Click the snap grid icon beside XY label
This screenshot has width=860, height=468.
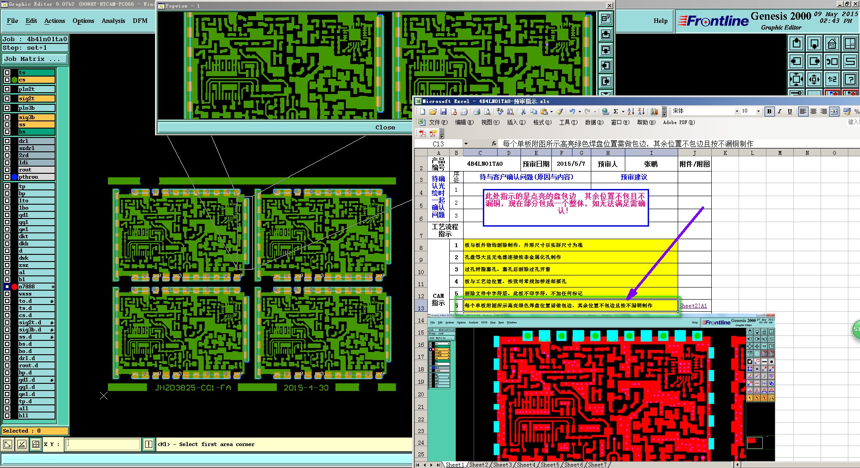point(36,444)
